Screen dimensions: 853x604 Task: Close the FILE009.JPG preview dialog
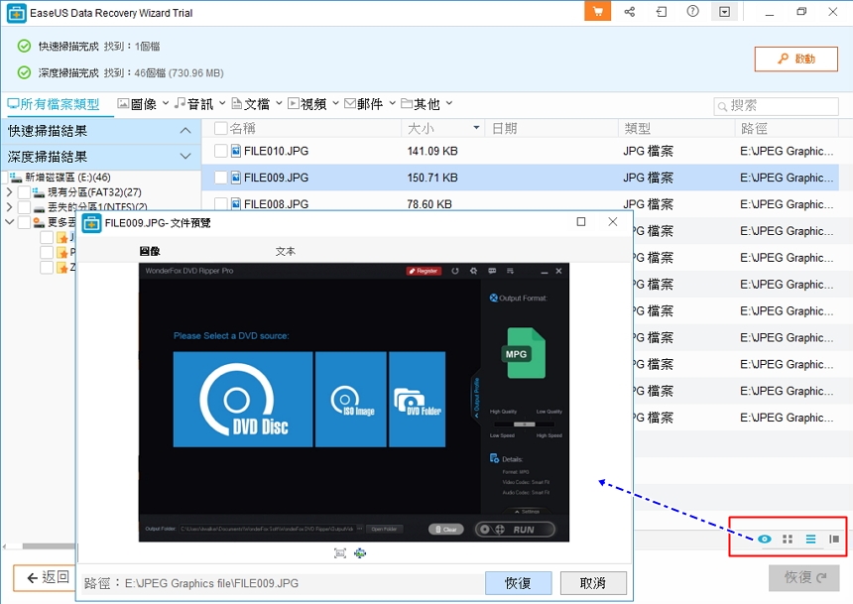(x=613, y=221)
